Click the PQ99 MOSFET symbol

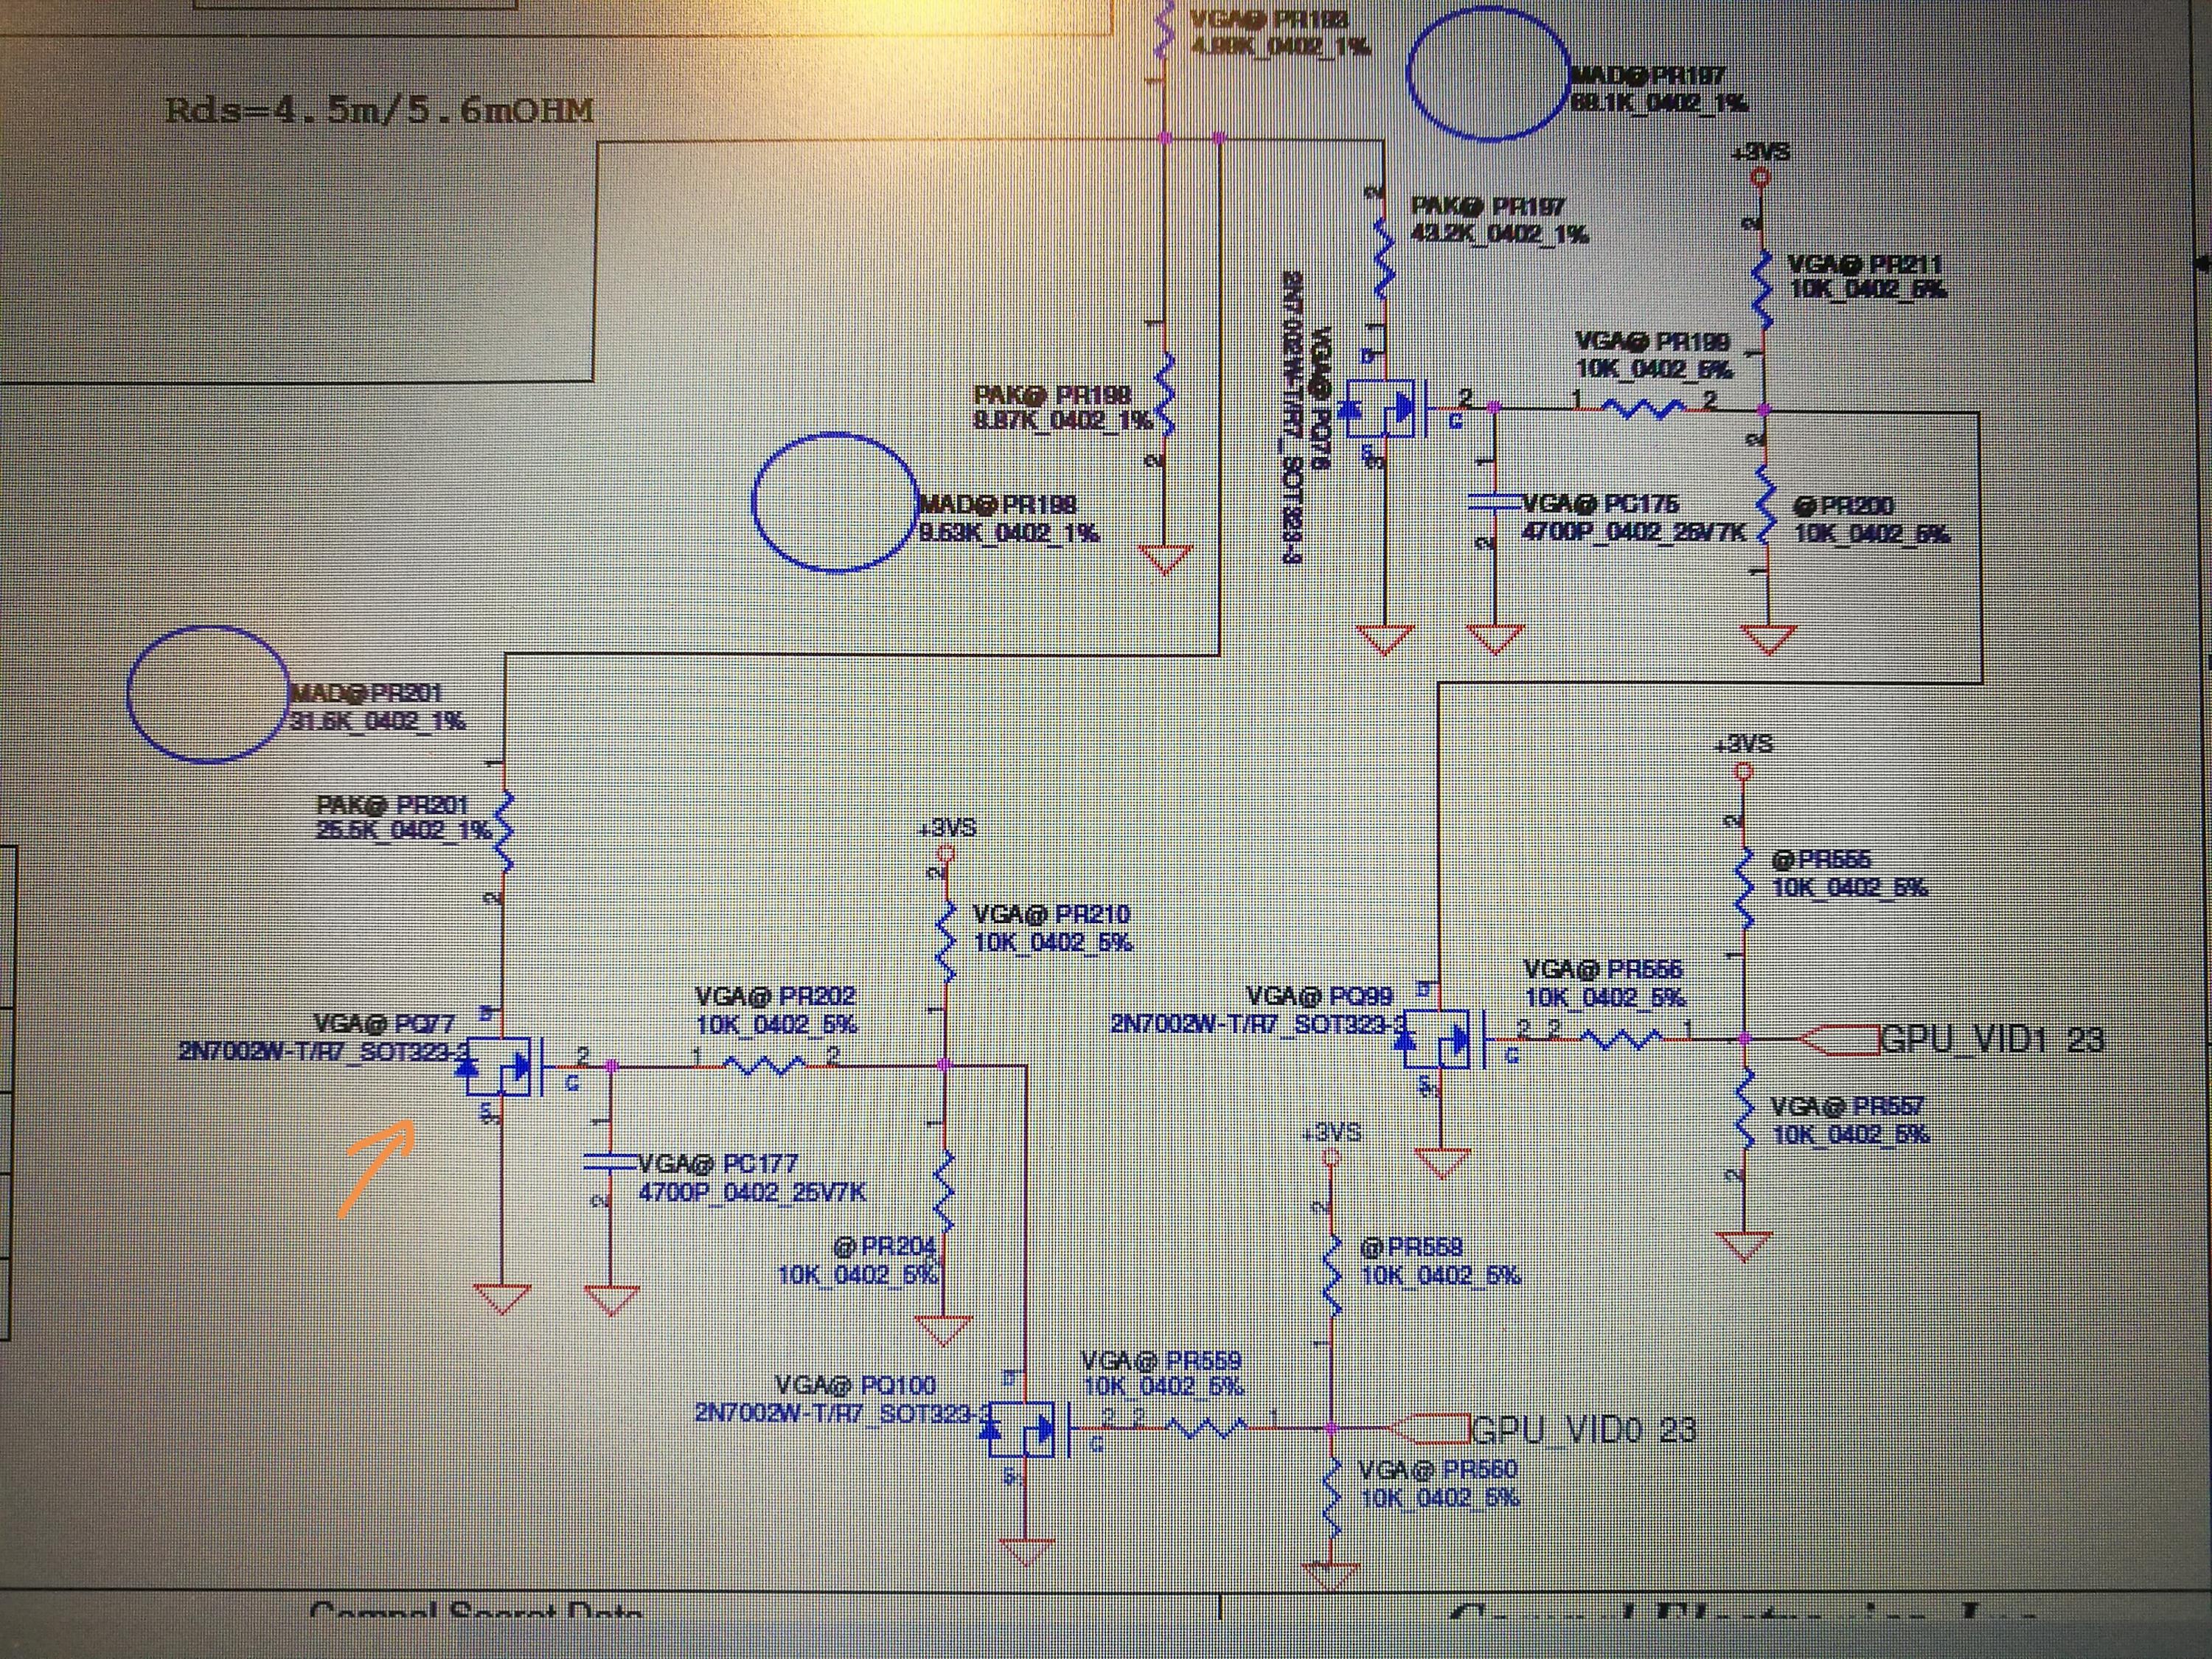coord(1438,1040)
